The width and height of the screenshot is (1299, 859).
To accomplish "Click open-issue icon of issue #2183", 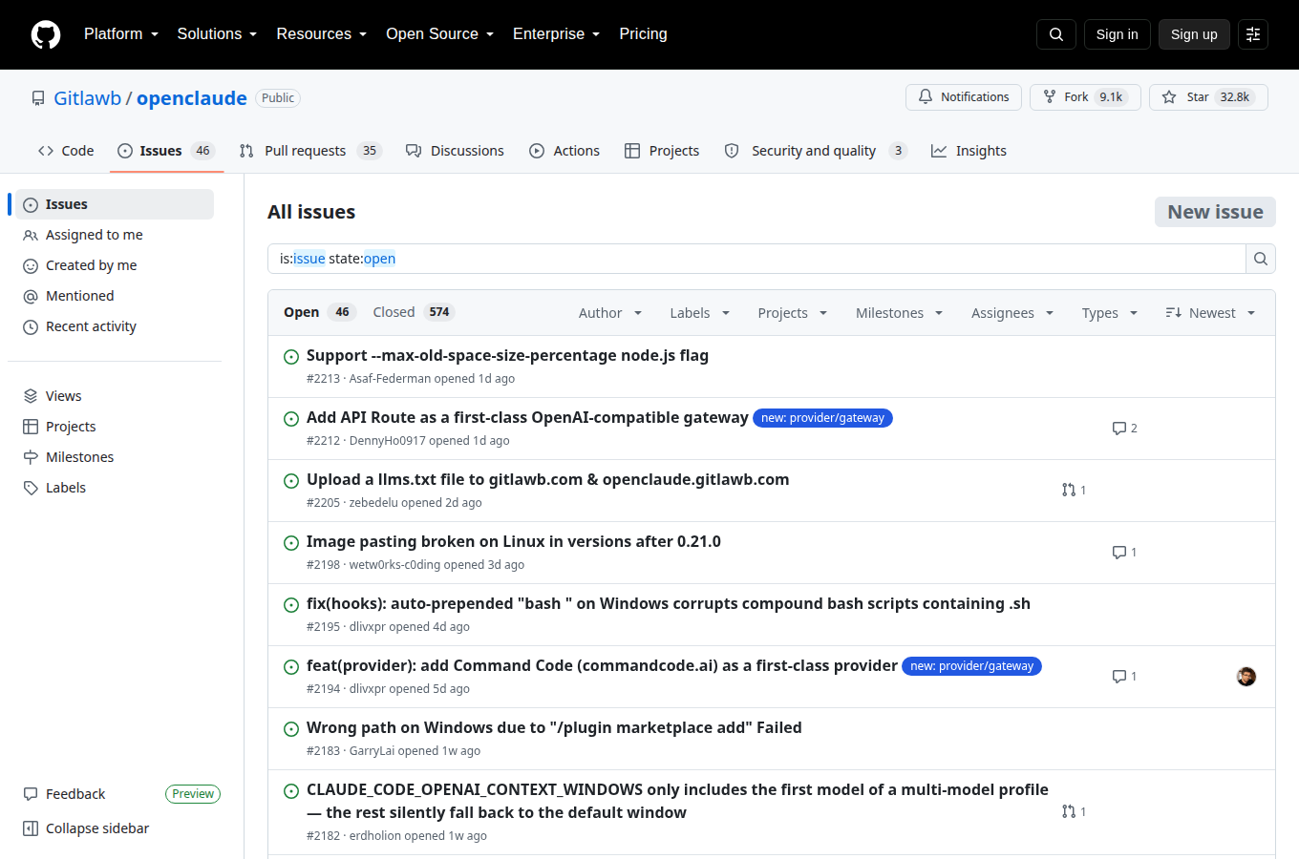I will tap(291, 729).
